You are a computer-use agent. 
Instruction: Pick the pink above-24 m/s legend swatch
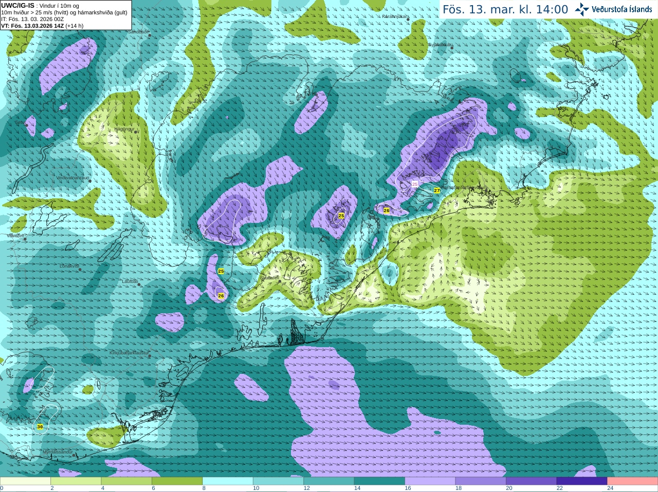click(x=633, y=481)
